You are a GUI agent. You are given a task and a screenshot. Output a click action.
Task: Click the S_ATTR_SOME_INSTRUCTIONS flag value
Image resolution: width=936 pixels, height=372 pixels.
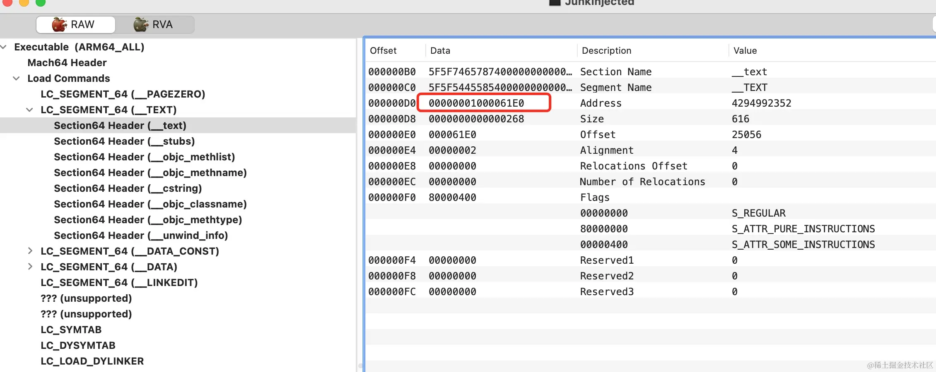point(803,245)
